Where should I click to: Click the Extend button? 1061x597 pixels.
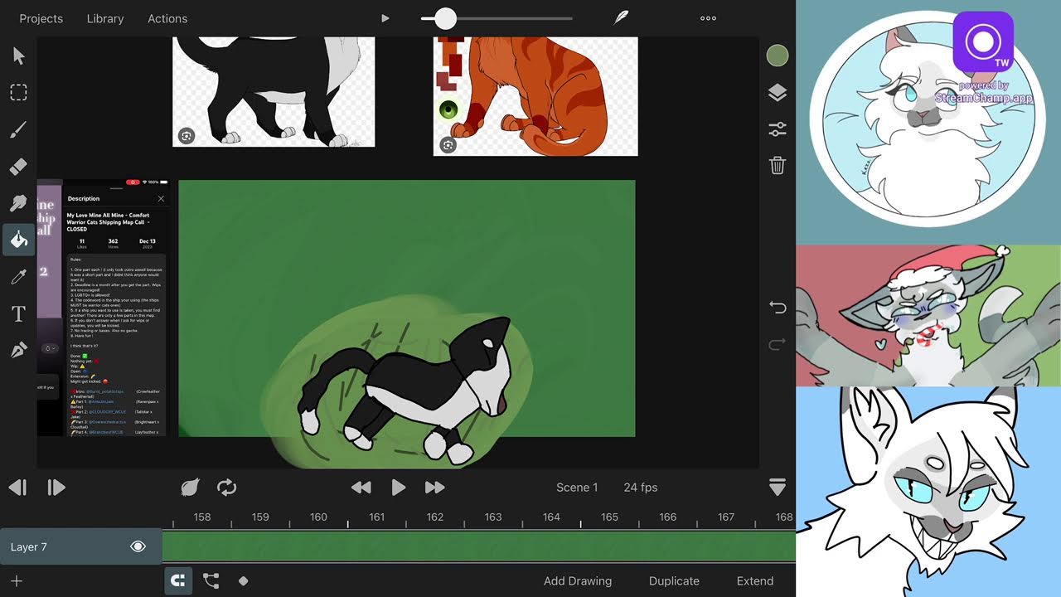(x=755, y=581)
